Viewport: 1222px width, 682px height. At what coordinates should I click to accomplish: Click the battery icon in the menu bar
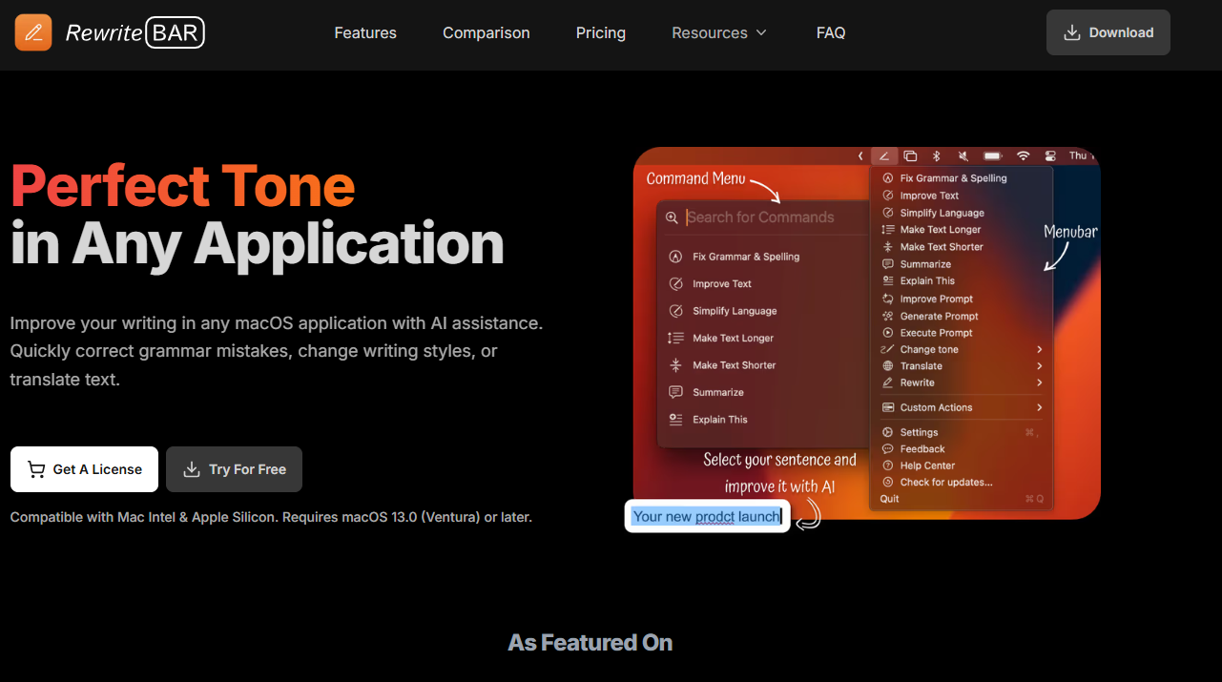[993, 156]
